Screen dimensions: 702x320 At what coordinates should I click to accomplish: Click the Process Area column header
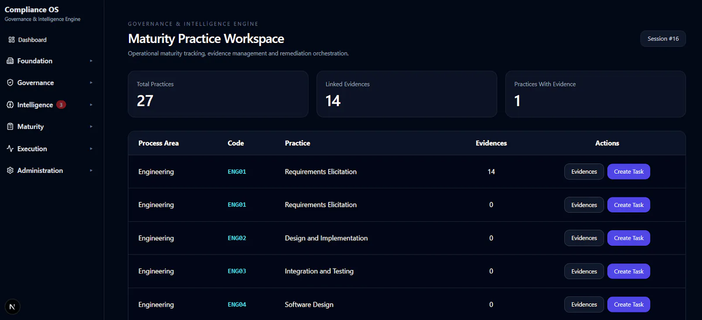point(158,143)
